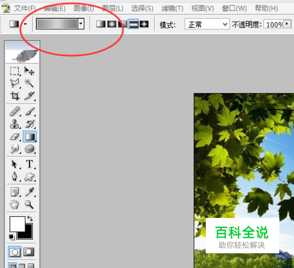Select the Pen tool
This screenshot has width=294, height=268.
point(15,177)
